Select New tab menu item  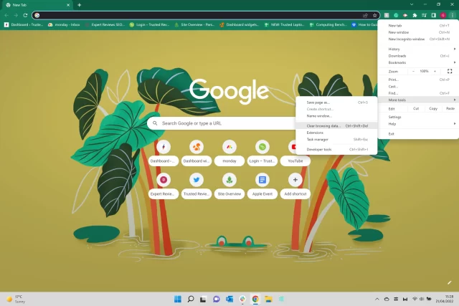click(x=418, y=26)
